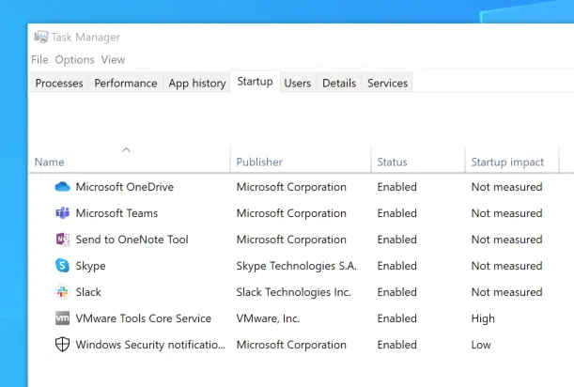
Task: Select the High startup impact cell
Action: [x=483, y=318]
